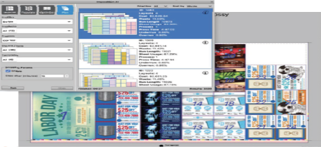Expand the Sheets / Rolls dropdown
Image resolution: width=321 pixels, height=147 pixels.
(x=37, y=50)
